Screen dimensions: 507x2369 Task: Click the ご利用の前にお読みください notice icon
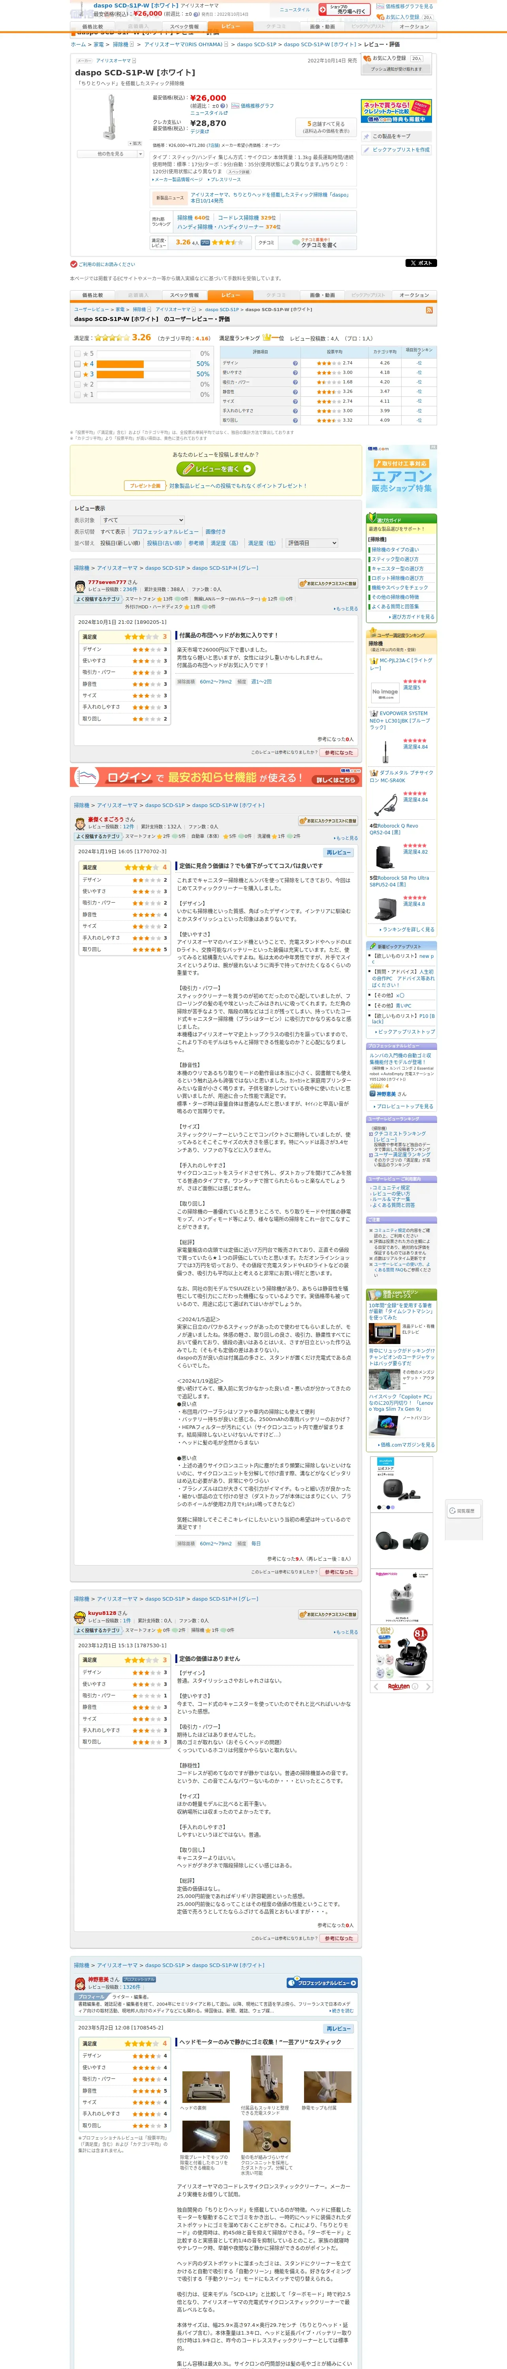click(73, 264)
